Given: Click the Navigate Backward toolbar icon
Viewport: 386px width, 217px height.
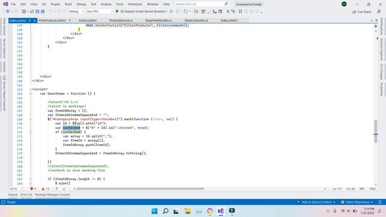Looking at the screenshot, I should click(8, 11).
